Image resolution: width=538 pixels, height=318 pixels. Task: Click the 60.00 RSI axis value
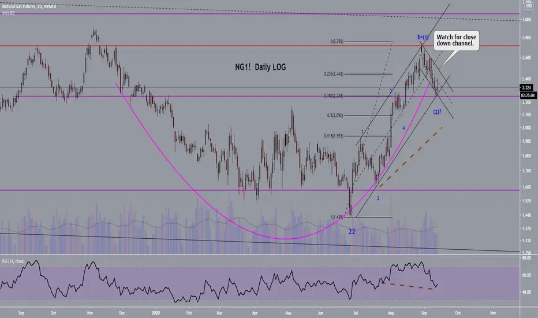526,275
